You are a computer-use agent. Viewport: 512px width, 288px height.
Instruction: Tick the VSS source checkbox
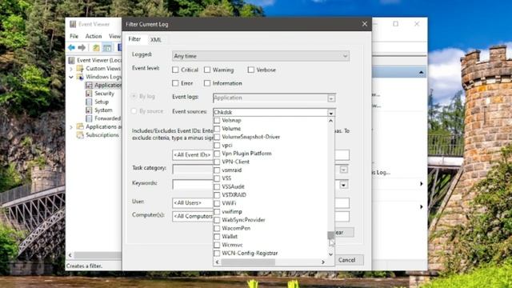(x=217, y=178)
